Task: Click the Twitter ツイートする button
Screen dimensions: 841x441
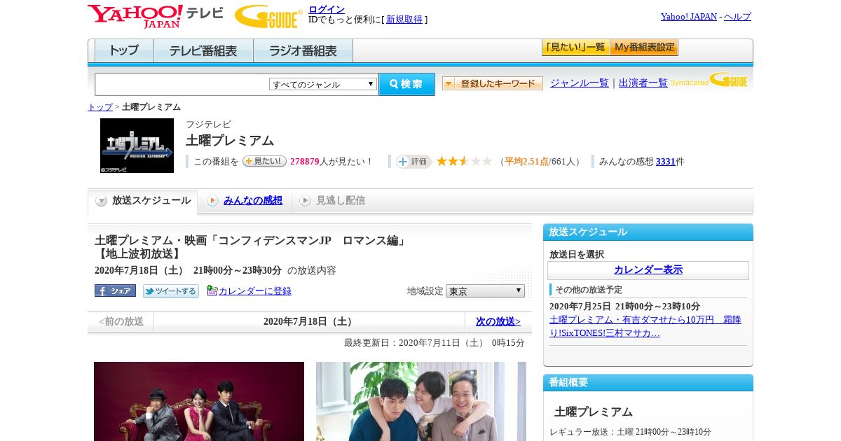Action: pyautogui.click(x=171, y=290)
